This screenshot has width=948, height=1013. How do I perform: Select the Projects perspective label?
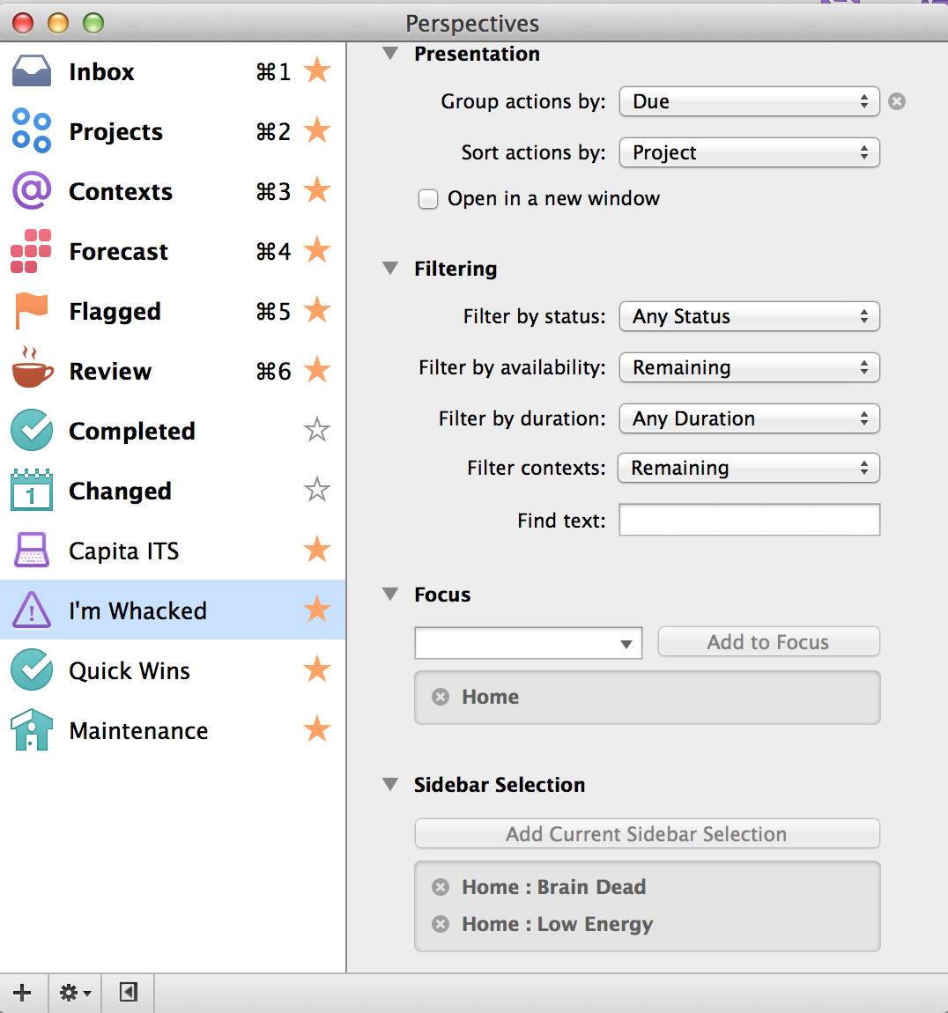click(x=115, y=132)
